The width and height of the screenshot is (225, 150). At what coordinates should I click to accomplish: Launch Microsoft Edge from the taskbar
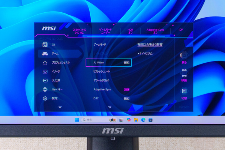(143, 120)
